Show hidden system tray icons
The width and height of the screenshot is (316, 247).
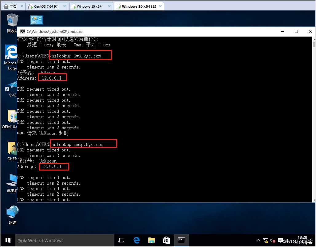point(258,240)
